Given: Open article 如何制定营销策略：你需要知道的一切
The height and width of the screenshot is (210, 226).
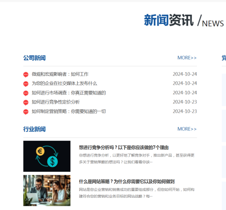Looking at the screenshot, I should click(x=69, y=111).
